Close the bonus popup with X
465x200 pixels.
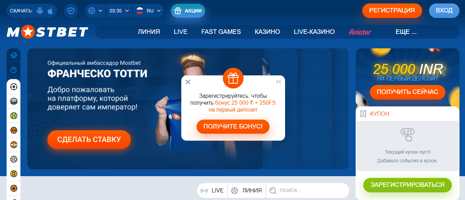(x=188, y=82)
